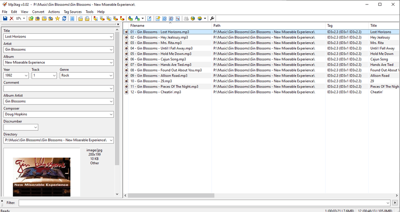Open Options with the wrench icon

[212, 19]
